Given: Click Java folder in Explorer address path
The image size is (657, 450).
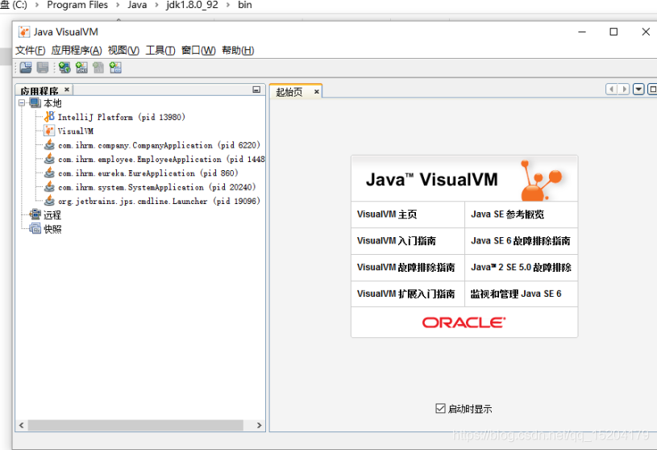Looking at the screenshot, I should 137,5.
